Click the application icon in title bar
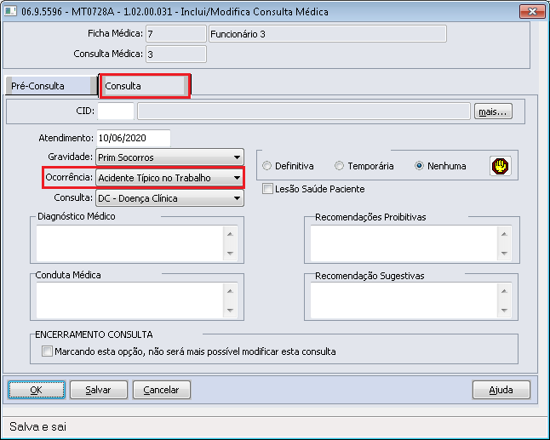Screen dimensions: 550x440 pos(10,11)
